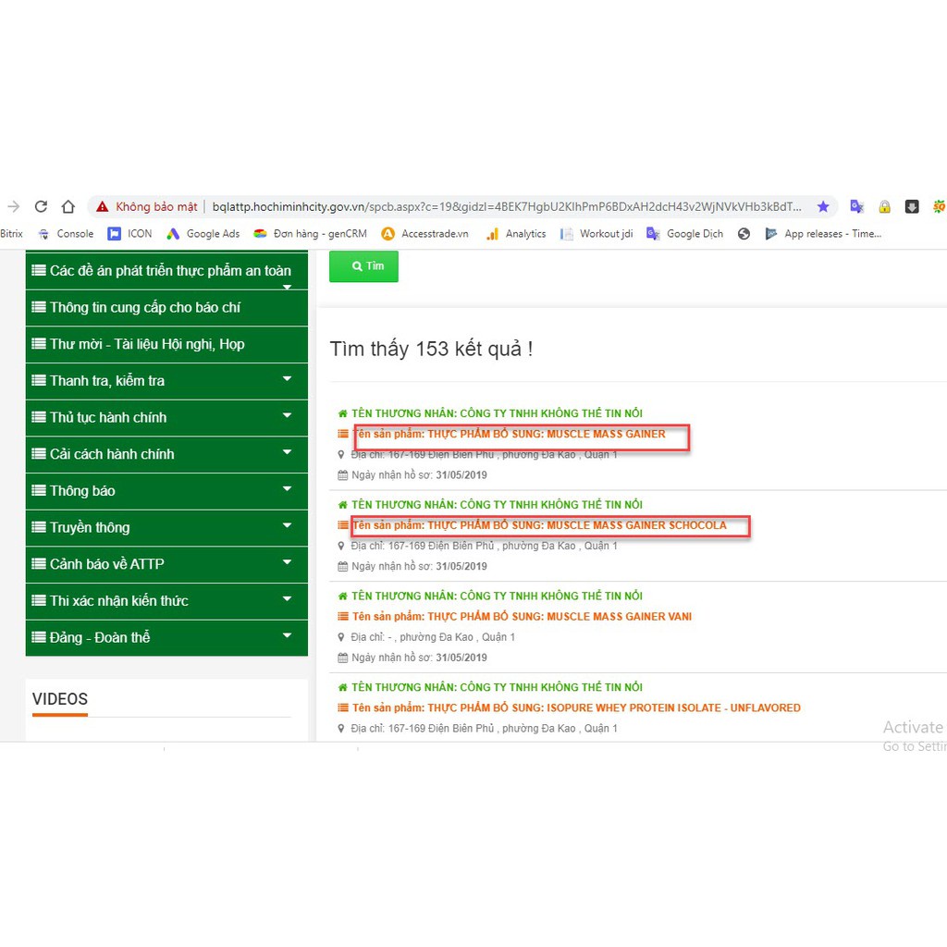Expand the 'Thi xác nhận kiến thức' arrow

(x=287, y=599)
